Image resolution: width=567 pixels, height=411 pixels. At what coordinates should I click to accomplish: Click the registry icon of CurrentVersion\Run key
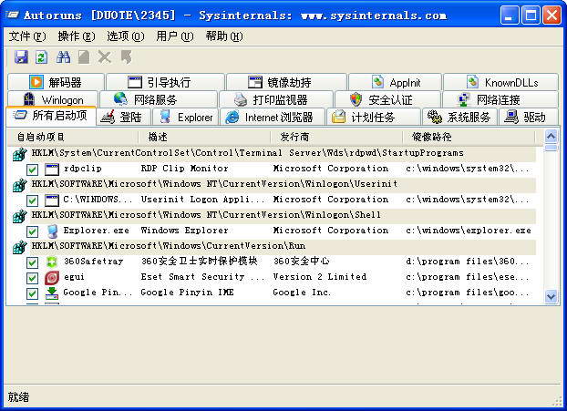tap(20, 247)
